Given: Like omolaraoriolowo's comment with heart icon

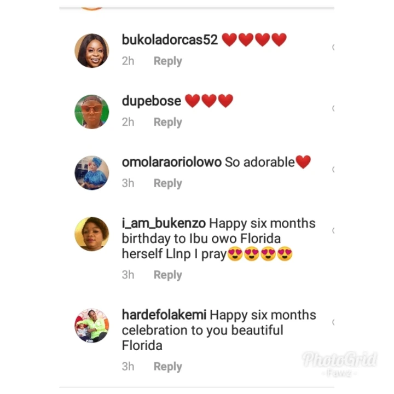Looking at the screenshot, I should (x=333, y=170).
